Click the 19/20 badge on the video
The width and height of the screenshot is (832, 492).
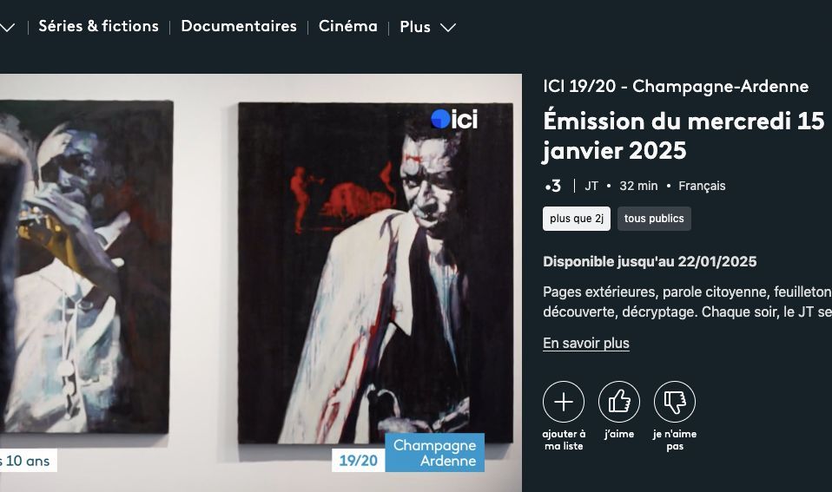click(359, 460)
